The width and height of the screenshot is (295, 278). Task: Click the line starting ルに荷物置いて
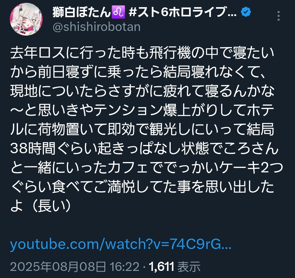click(x=142, y=130)
